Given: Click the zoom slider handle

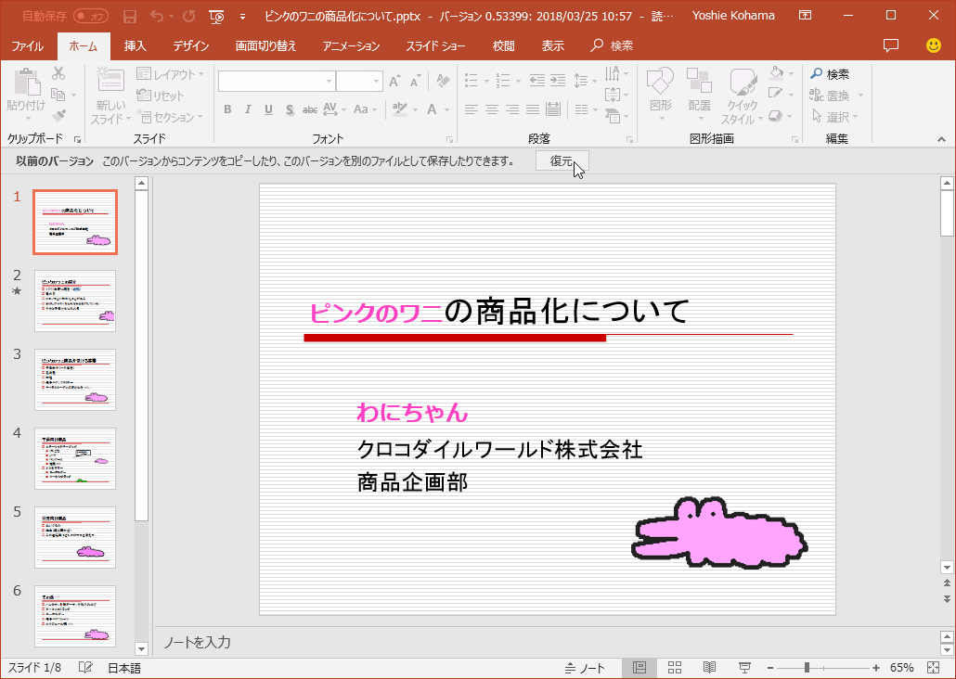Looking at the screenshot, I should click(807, 668).
